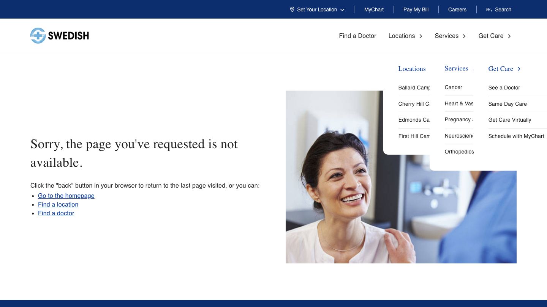Click the Find a location link
The image size is (547, 307).
[x=58, y=204]
